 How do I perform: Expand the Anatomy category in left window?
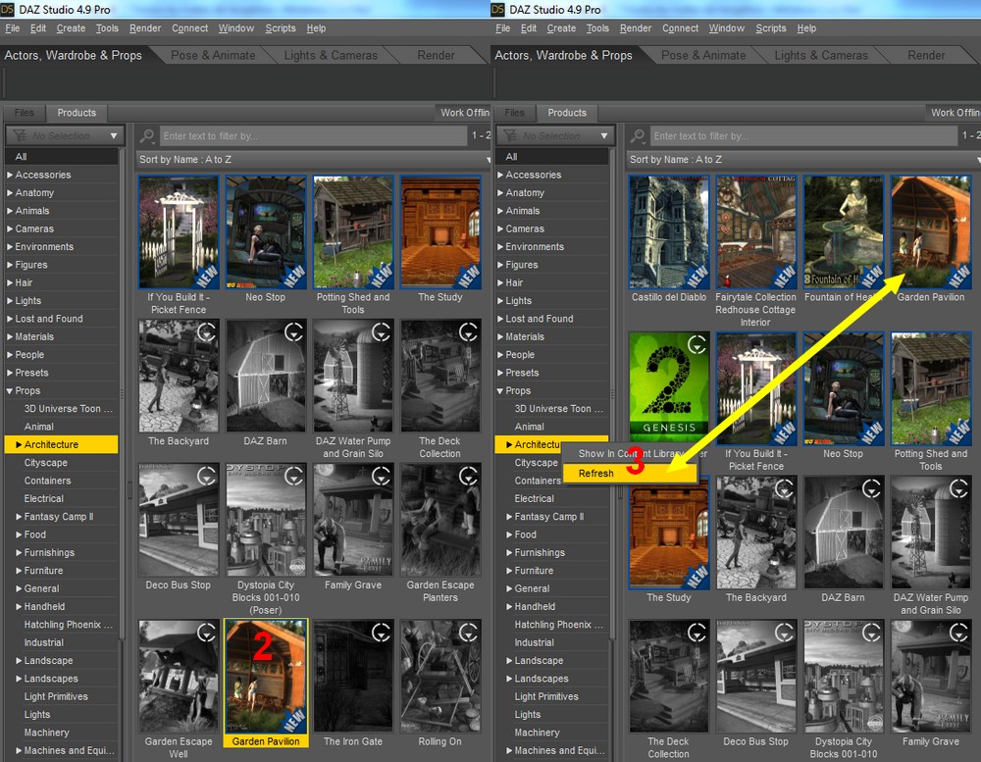tap(10, 192)
